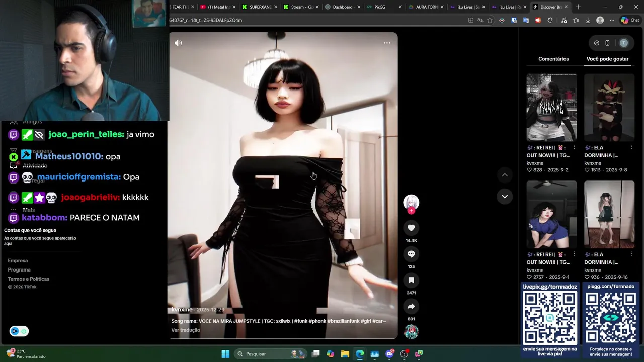Go to previous video with up arrow
644x362 pixels.
(505, 175)
